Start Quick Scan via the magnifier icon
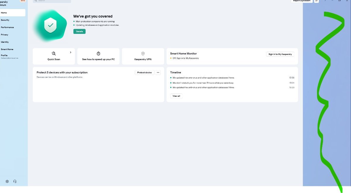351x193 pixels. tap(54, 53)
